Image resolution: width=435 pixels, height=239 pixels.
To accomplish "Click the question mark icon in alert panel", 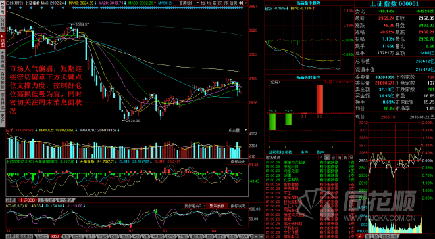I will [x=321, y=157].
